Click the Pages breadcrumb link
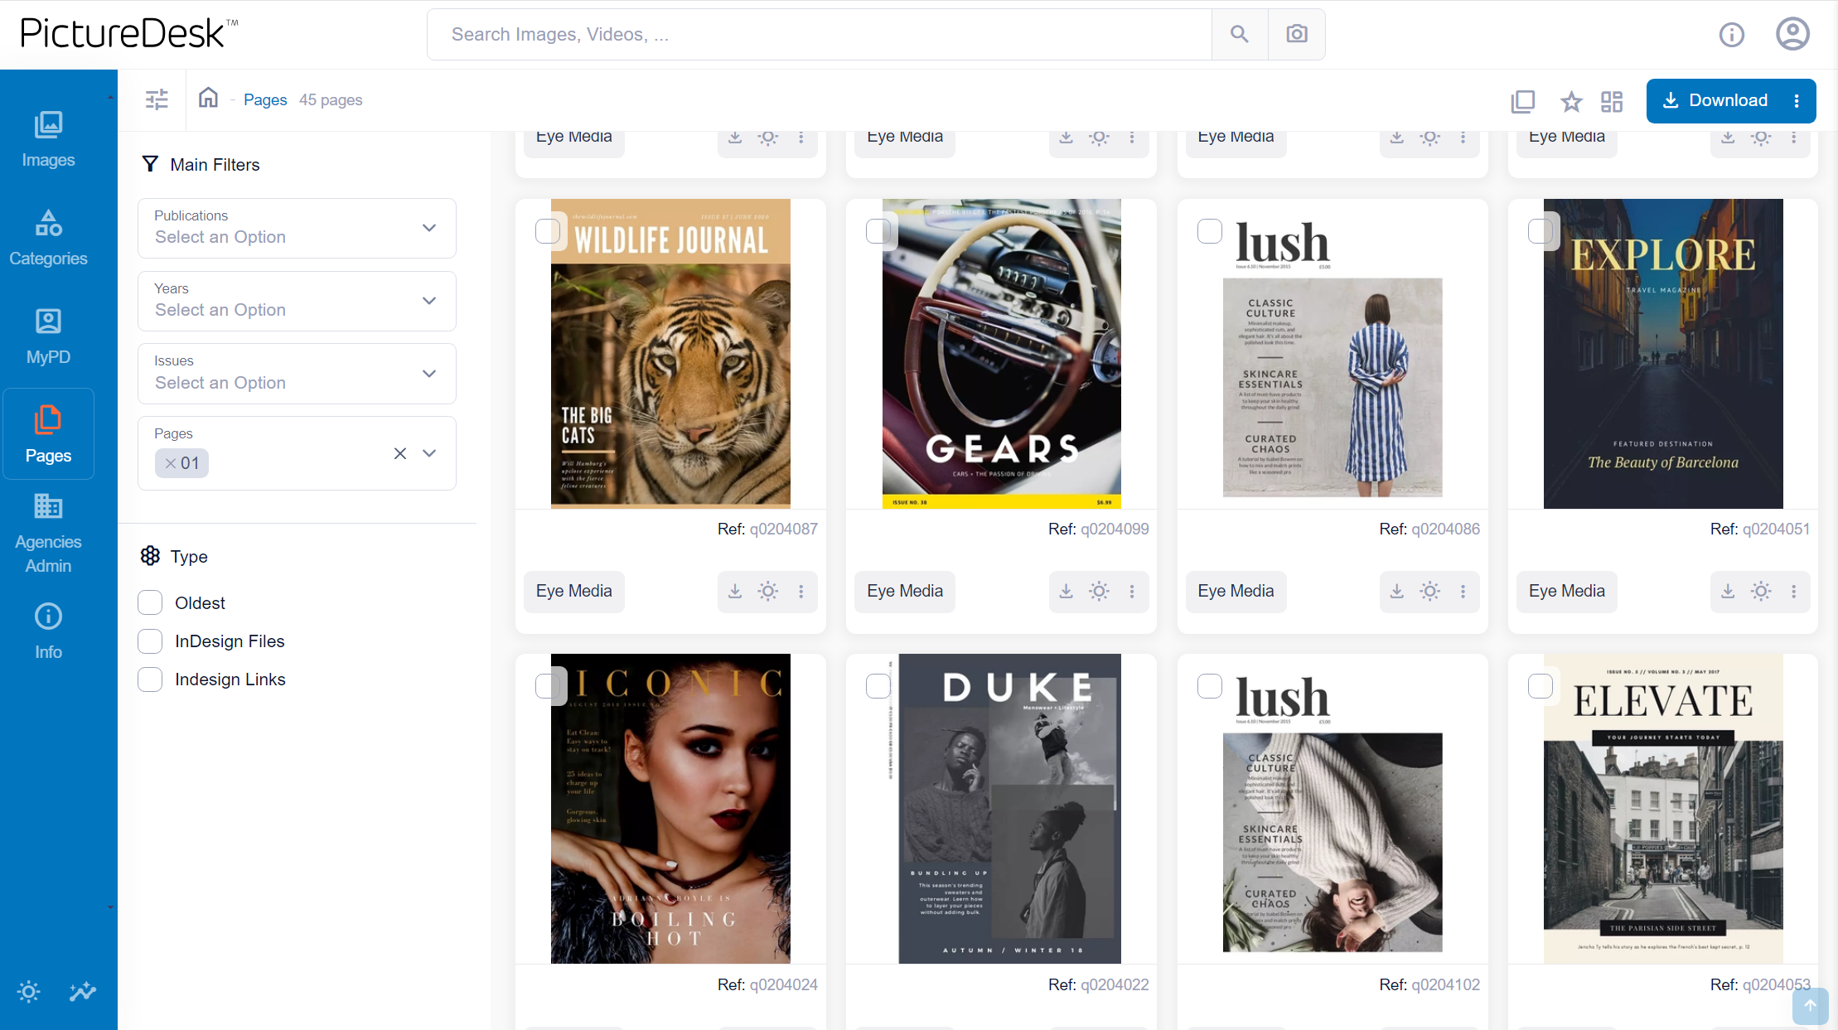Screen dimensions: 1838x1030 pos(265,99)
